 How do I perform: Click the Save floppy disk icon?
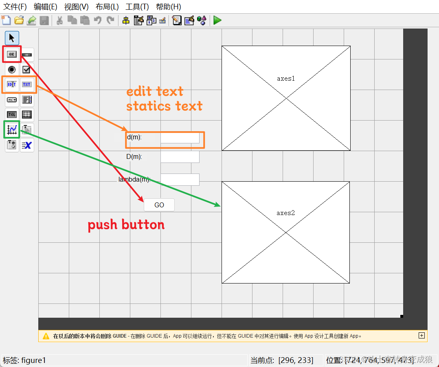(x=44, y=20)
